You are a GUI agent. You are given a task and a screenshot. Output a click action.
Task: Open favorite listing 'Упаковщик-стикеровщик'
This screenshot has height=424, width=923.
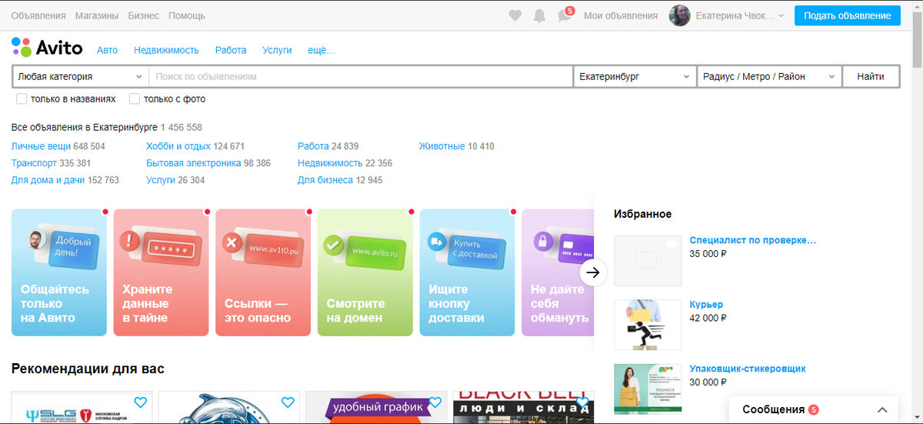coord(748,369)
